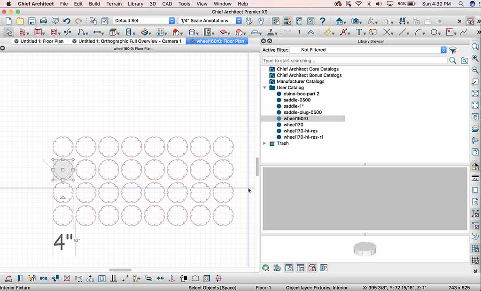Select the Text tool T icon
The height and width of the screenshot is (291, 481).
tap(358, 32)
